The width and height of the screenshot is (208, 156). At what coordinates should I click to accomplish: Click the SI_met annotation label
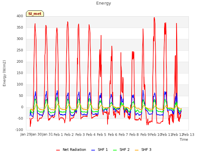(x=35, y=14)
